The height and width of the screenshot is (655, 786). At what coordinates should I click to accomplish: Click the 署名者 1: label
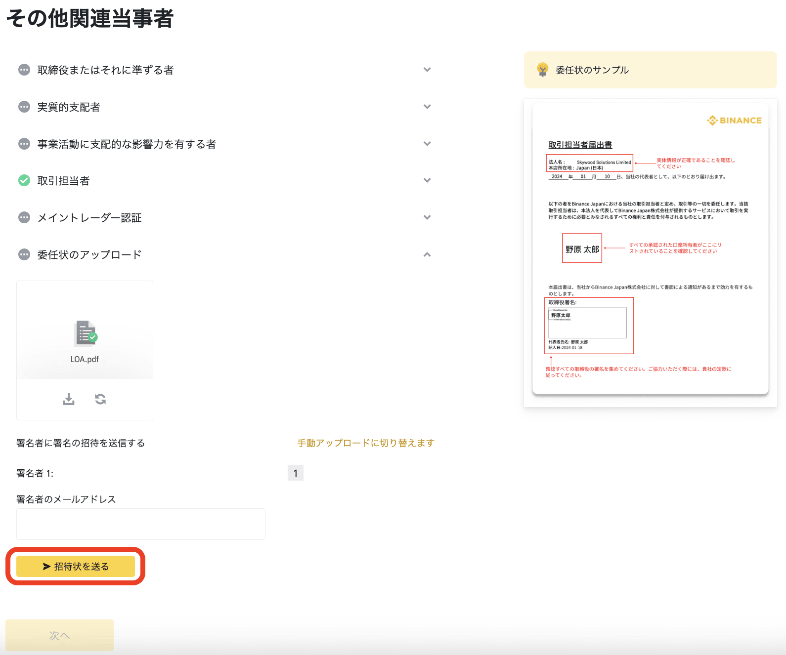pyautogui.click(x=35, y=473)
